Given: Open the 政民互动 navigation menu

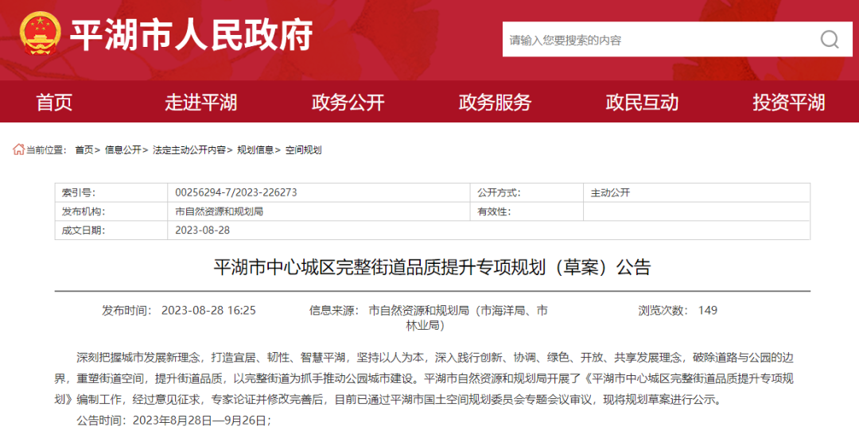Looking at the screenshot, I should point(642,103).
